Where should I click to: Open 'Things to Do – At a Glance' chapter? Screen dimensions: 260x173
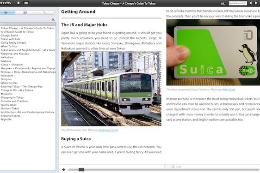[17, 90]
